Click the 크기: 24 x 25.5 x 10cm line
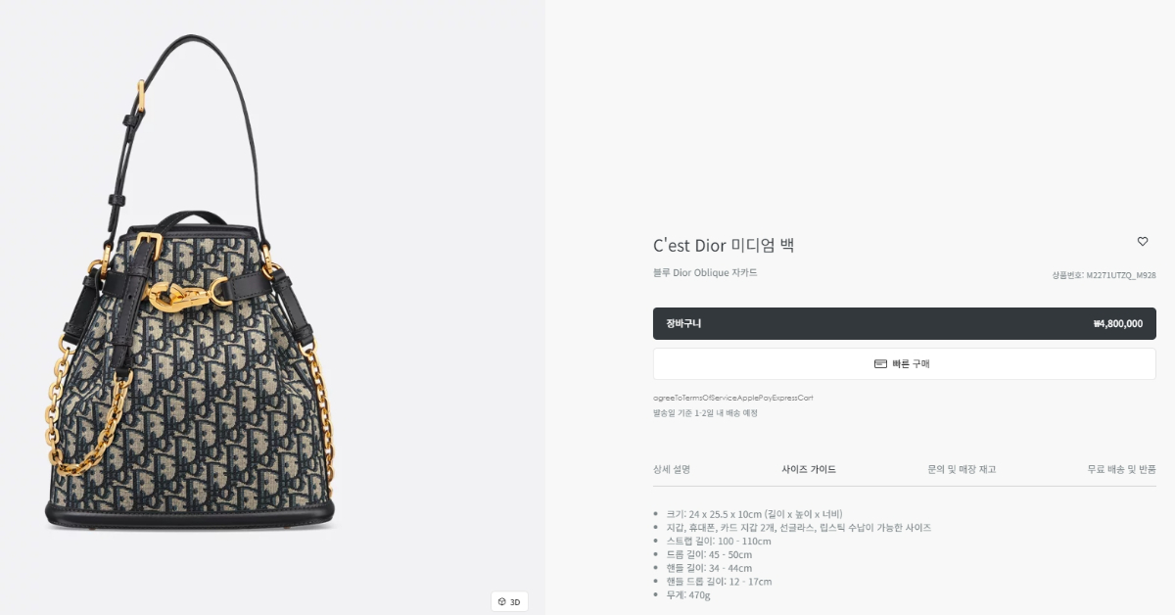 coord(754,513)
